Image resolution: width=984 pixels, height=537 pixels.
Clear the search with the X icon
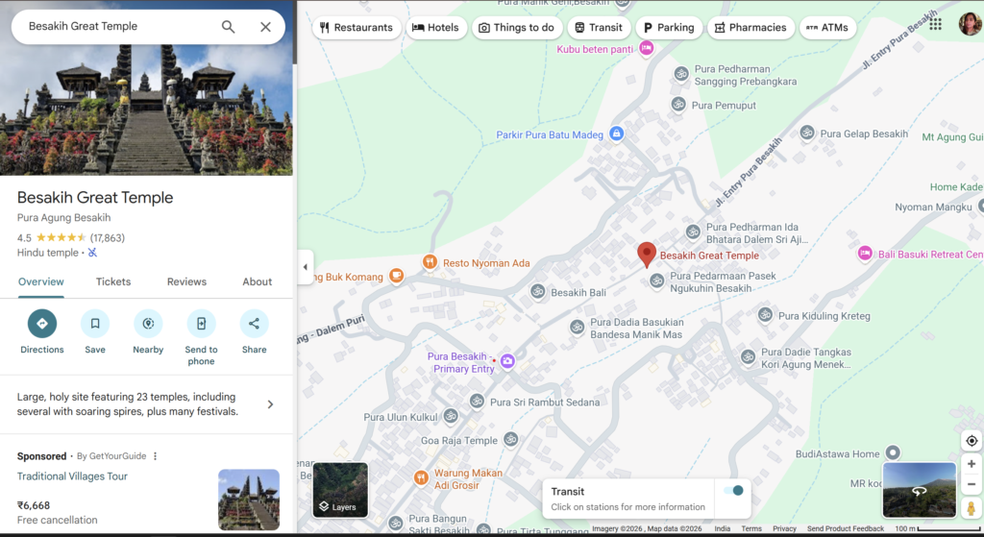[265, 27]
